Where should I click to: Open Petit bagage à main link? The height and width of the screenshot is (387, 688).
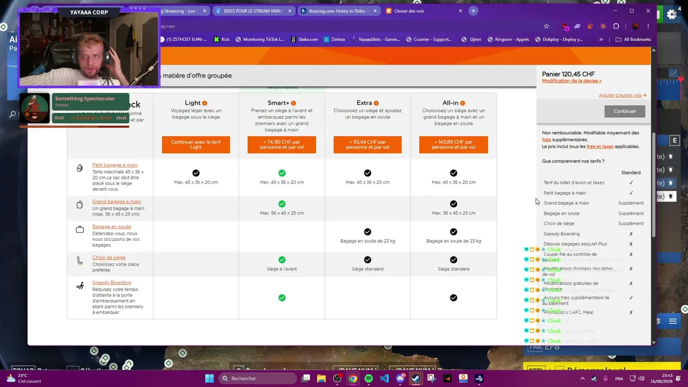click(x=114, y=165)
